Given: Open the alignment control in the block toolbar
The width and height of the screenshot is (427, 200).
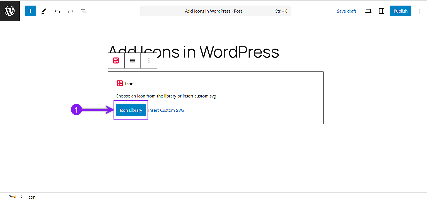Looking at the screenshot, I should coord(132,60).
